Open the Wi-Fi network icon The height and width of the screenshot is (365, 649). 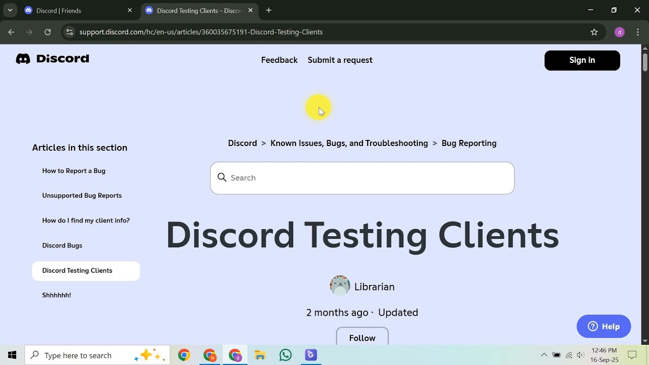(569, 355)
